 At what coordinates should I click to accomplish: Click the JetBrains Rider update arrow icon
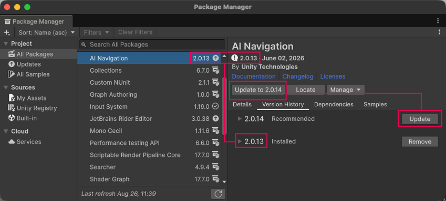coord(215,118)
